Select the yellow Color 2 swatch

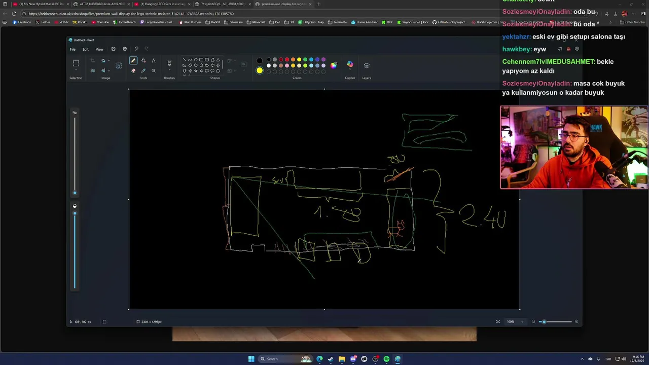tap(260, 70)
